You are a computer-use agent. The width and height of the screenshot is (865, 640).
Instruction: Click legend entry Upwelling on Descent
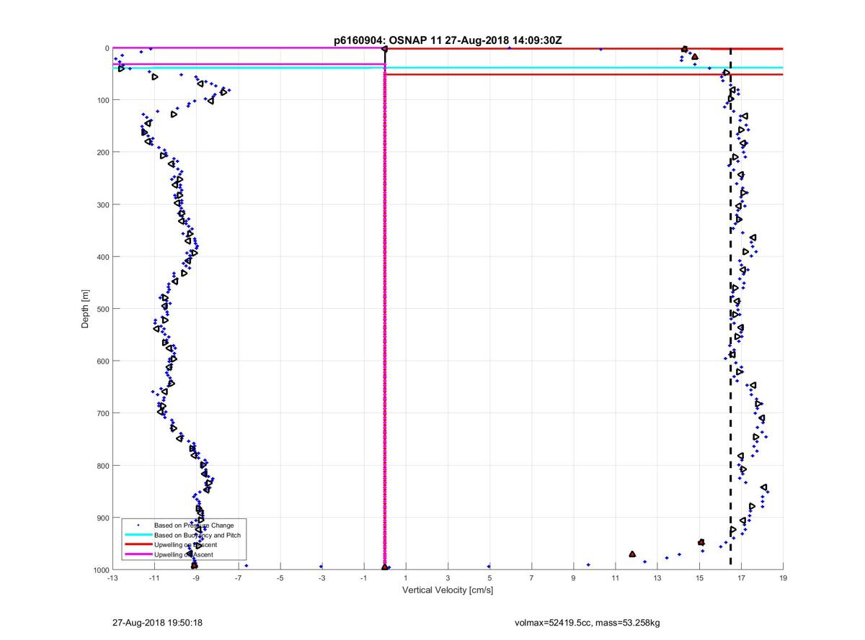[185, 545]
